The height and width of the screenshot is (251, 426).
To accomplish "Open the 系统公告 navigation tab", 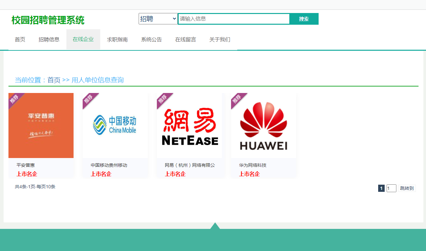I will [152, 40].
